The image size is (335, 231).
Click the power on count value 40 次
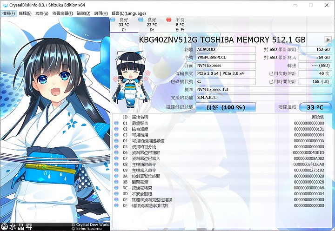(x=315, y=73)
